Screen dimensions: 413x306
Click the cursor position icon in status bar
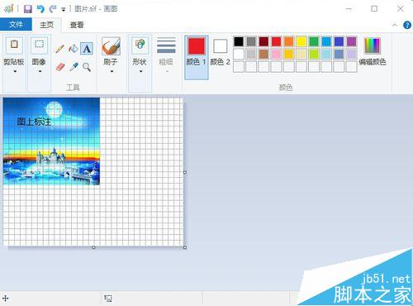click(6, 298)
